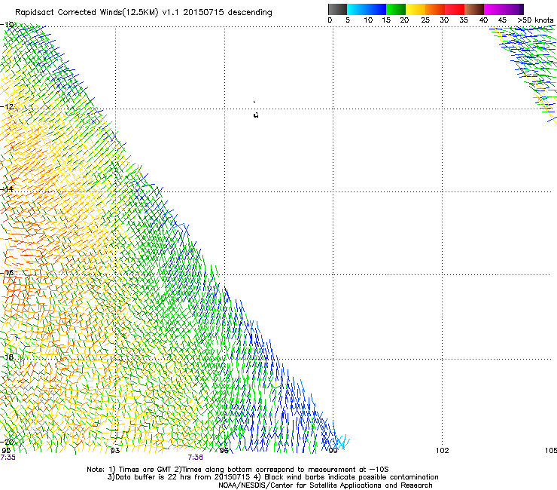Click the 7:36 purple time label

pos(196,458)
